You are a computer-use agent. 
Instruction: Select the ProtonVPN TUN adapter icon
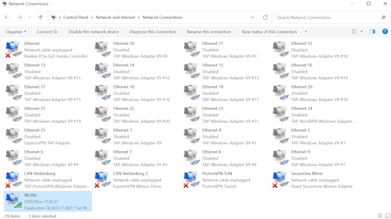point(192,179)
